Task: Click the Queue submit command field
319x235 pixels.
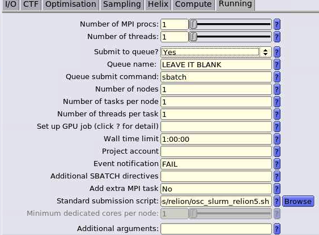Action: pyautogui.click(x=216, y=77)
